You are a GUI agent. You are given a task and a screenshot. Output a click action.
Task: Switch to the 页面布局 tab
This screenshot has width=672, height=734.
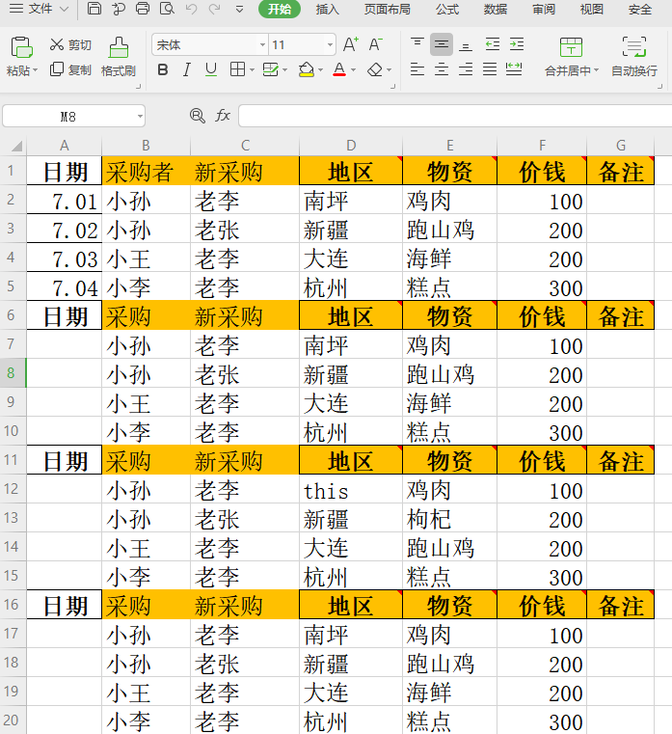[x=387, y=9]
